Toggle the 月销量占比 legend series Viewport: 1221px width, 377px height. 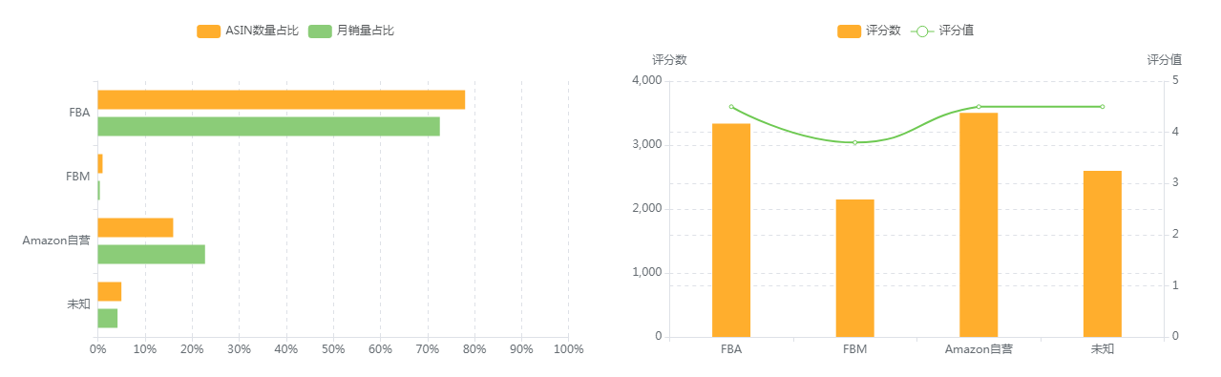350,31
